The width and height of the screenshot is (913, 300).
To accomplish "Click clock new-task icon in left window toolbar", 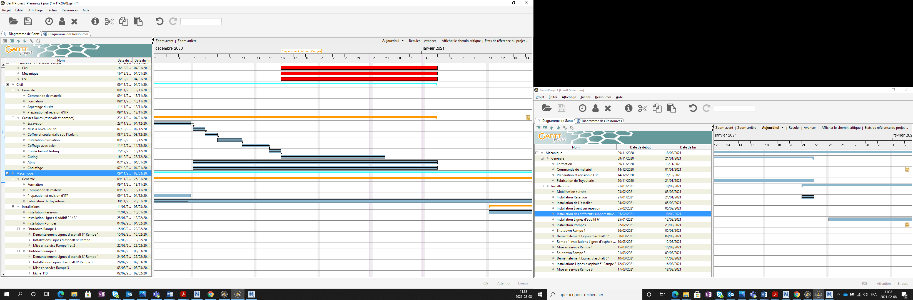I will click(49, 21).
